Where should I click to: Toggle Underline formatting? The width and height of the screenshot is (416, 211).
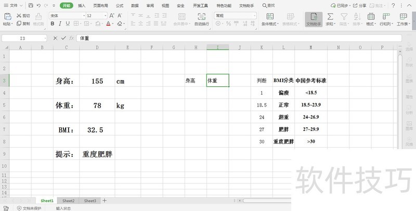coord(68,24)
